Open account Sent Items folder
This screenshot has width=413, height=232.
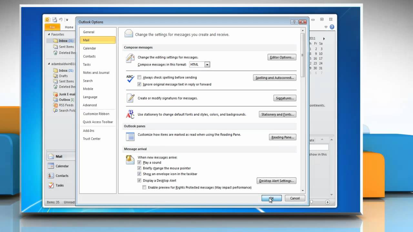(66, 82)
